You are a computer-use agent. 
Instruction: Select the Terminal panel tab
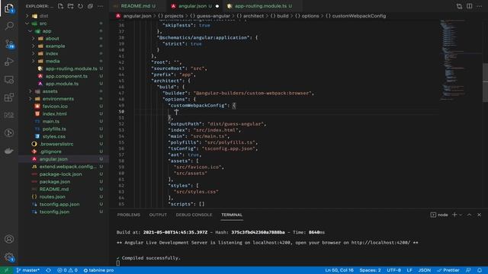(x=232, y=215)
